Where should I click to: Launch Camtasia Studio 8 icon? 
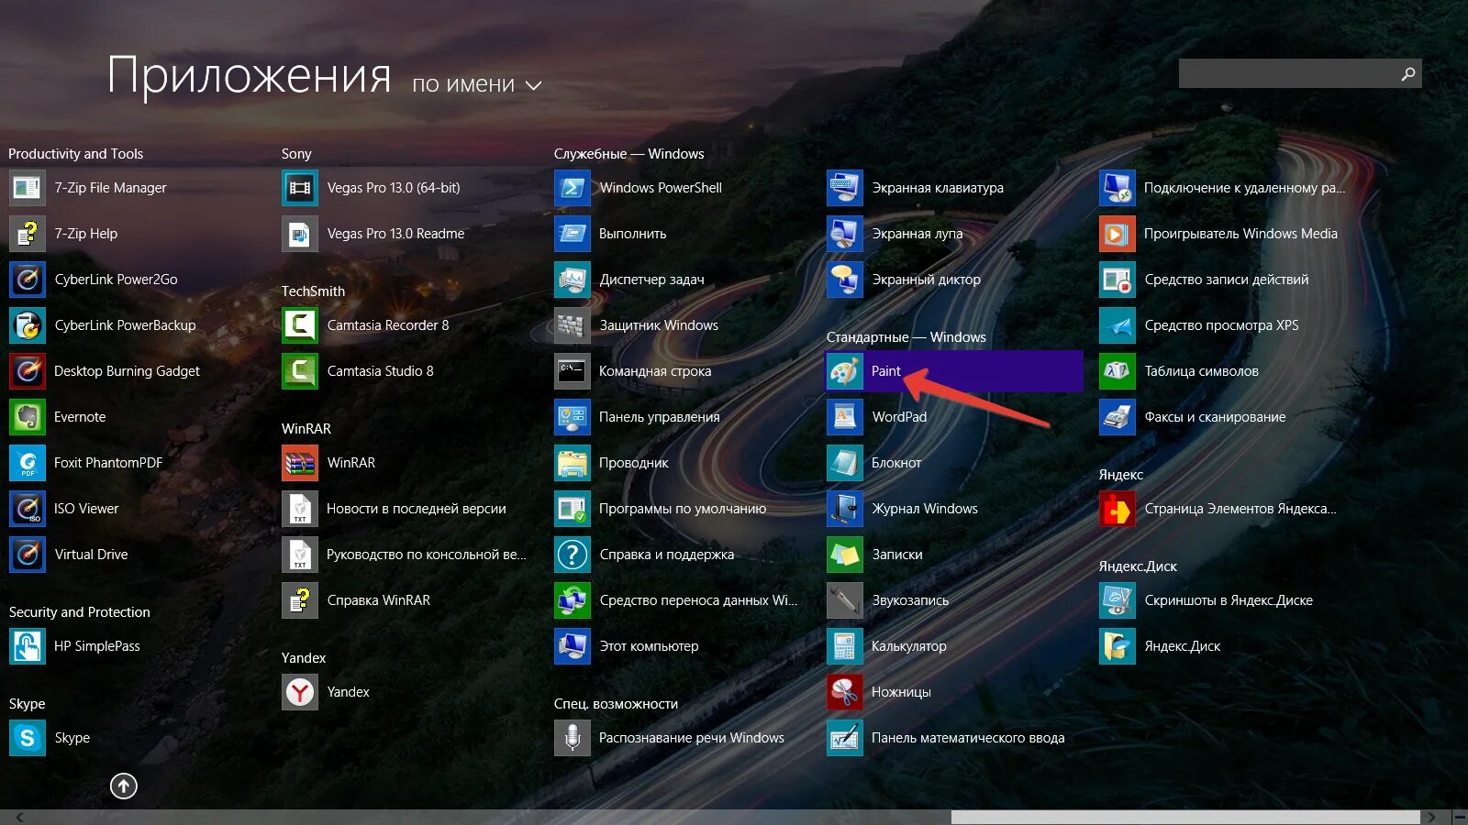[300, 371]
